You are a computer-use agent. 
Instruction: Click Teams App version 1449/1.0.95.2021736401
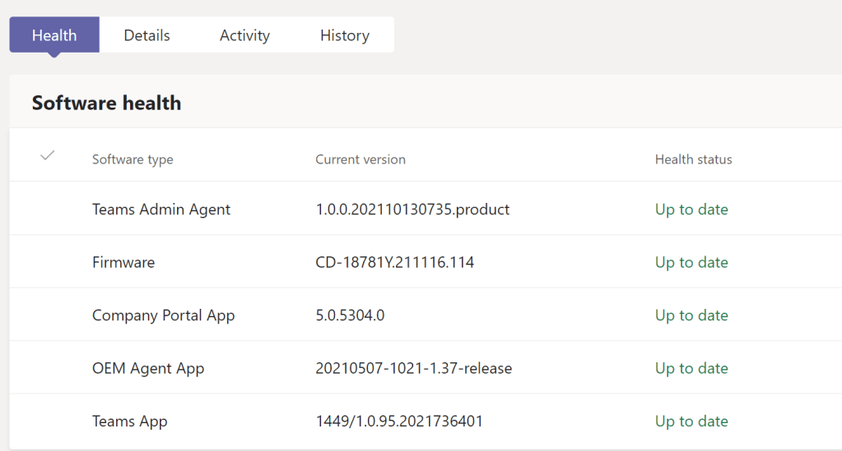[399, 421]
